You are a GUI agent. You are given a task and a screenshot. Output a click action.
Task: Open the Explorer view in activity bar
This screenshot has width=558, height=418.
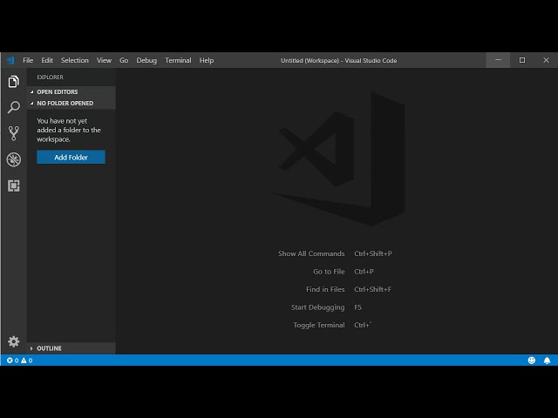14,81
